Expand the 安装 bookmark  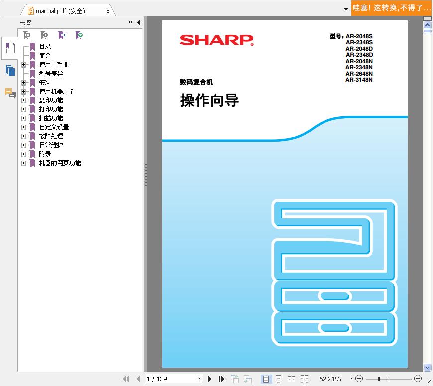tap(24, 83)
